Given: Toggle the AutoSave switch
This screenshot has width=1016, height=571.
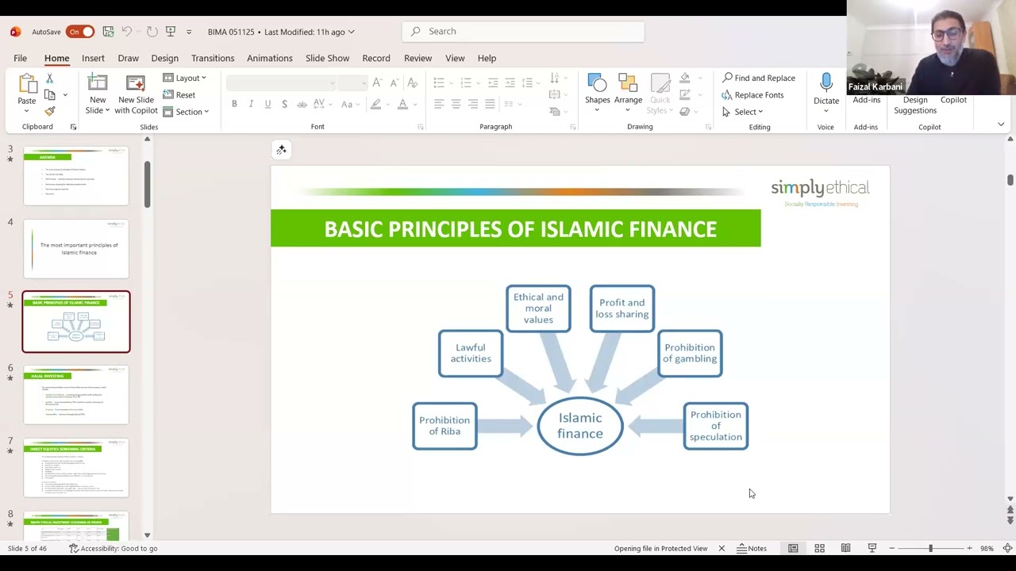Looking at the screenshot, I should tap(80, 32).
